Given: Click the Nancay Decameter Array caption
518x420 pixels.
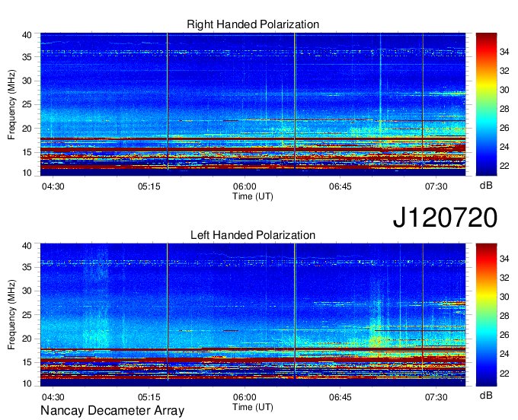Looking at the screenshot, I should [112, 411].
